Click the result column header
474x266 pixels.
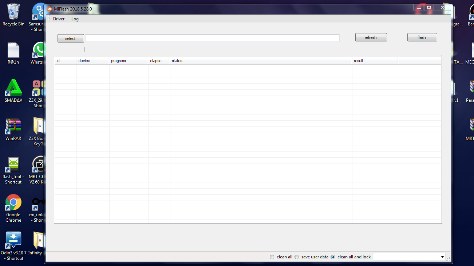pyautogui.click(x=375, y=61)
